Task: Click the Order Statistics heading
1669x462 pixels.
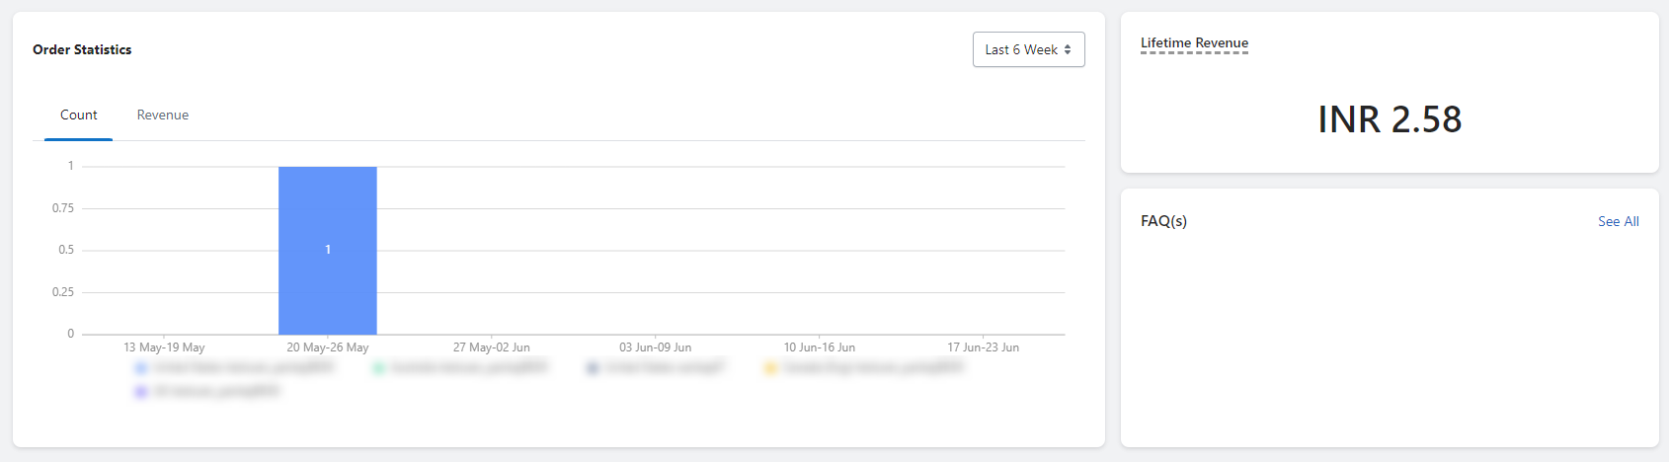Action: point(82,49)
